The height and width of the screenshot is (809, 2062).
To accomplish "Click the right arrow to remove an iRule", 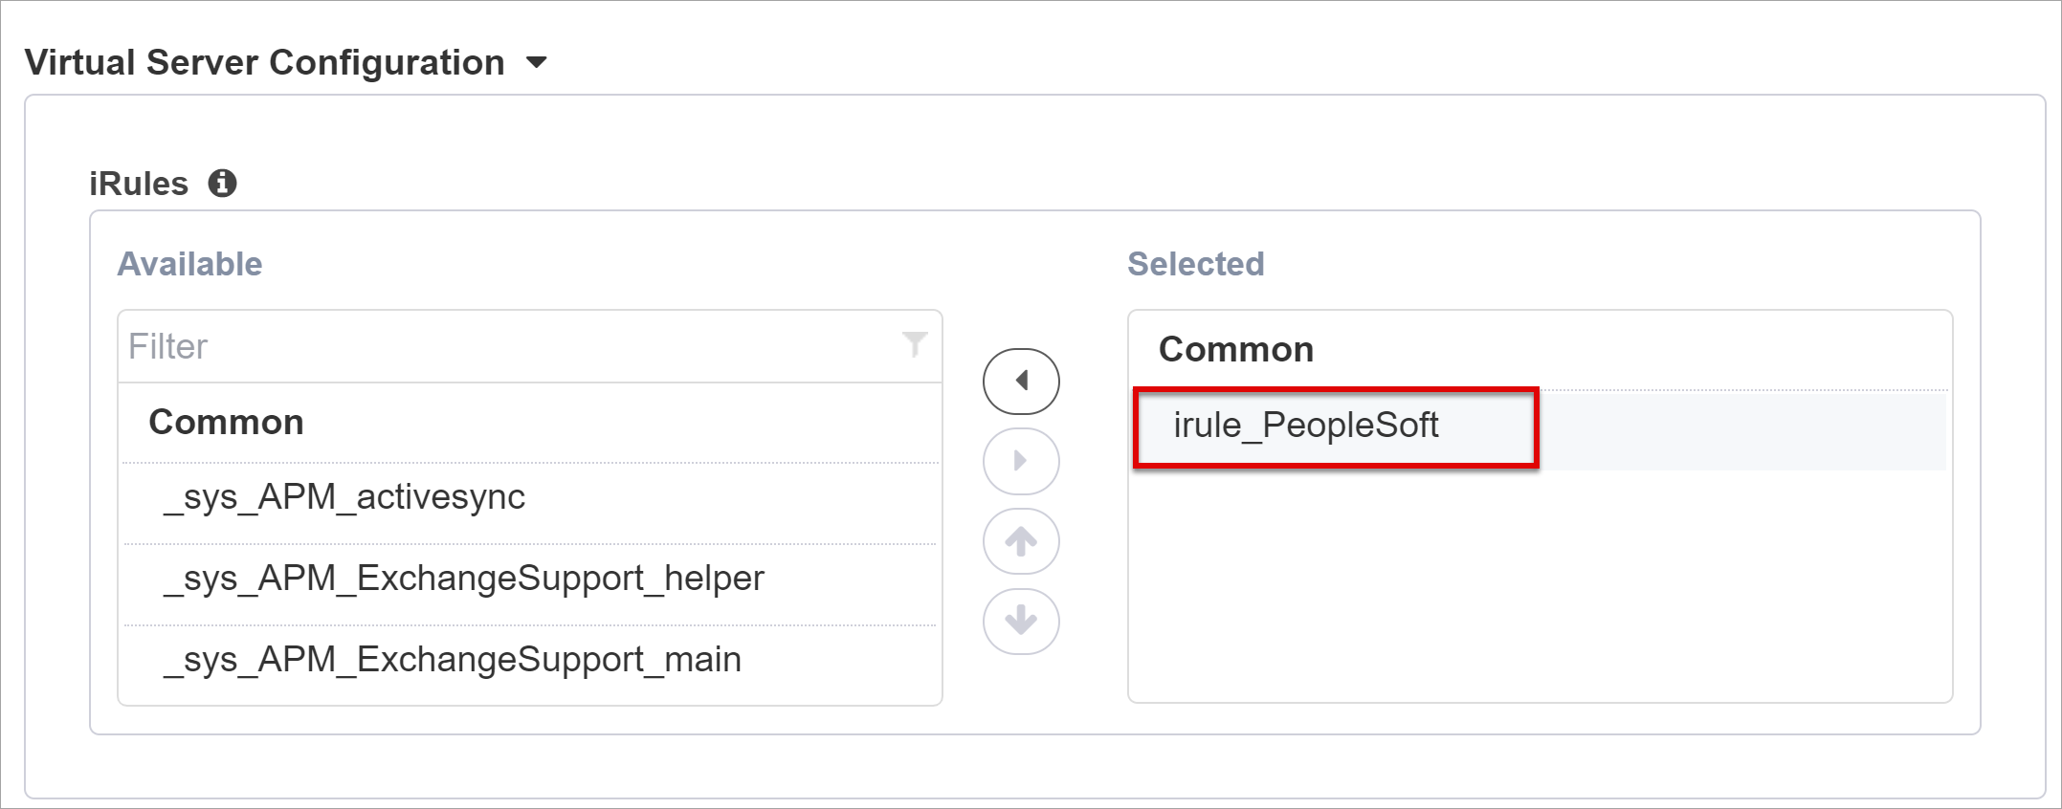I will 1020,460.
